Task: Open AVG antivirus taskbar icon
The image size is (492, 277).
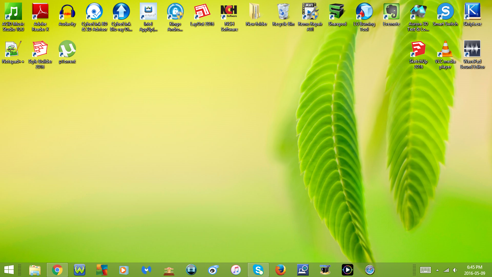Action: tap(102, 270)
